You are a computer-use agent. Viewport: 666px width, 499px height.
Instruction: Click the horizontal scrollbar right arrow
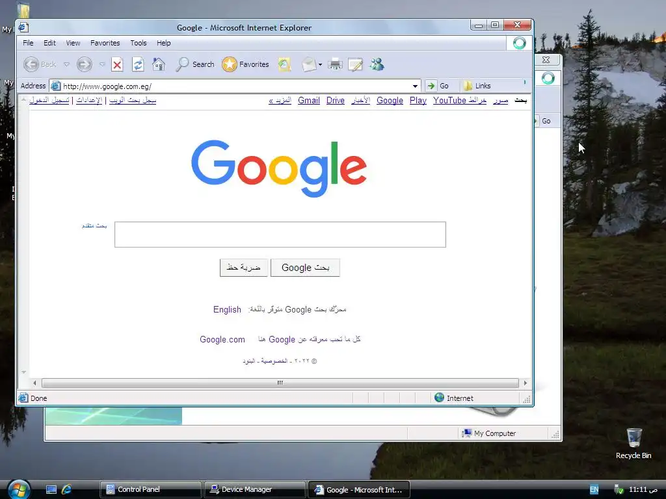(526, 383)
